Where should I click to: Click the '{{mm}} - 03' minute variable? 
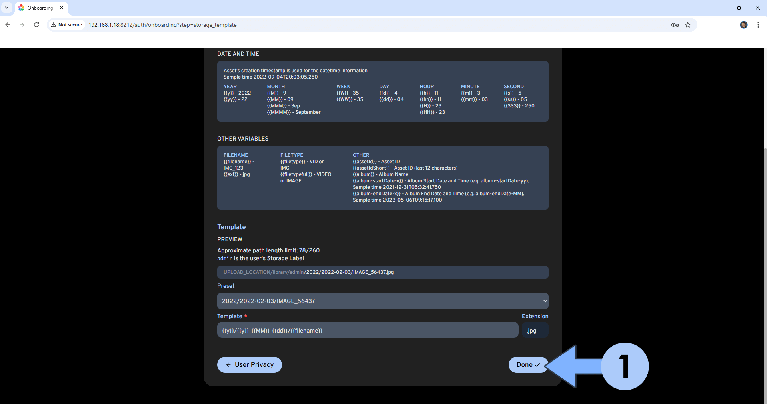coord(474,99)
